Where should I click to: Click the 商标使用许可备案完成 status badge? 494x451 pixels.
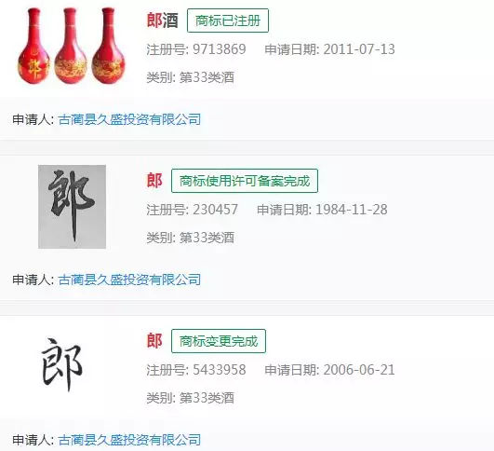click(245, 181)
